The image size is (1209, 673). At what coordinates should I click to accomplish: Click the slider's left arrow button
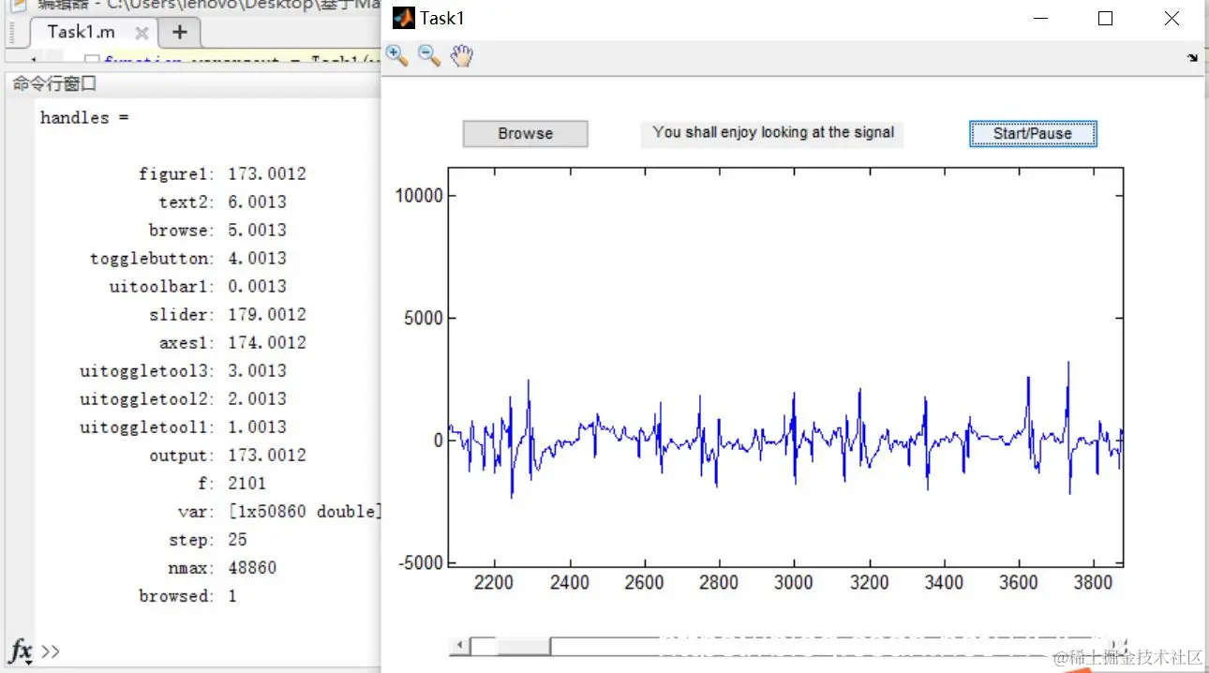459,646
